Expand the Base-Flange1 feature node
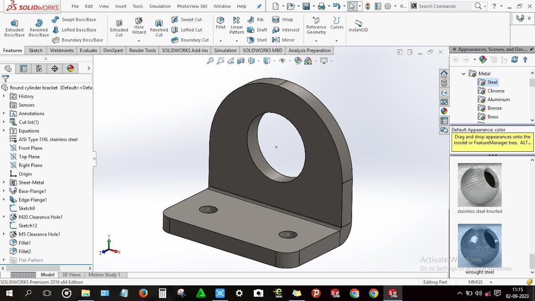This screenshot has height=301, width=535. (x=4, y=191)
